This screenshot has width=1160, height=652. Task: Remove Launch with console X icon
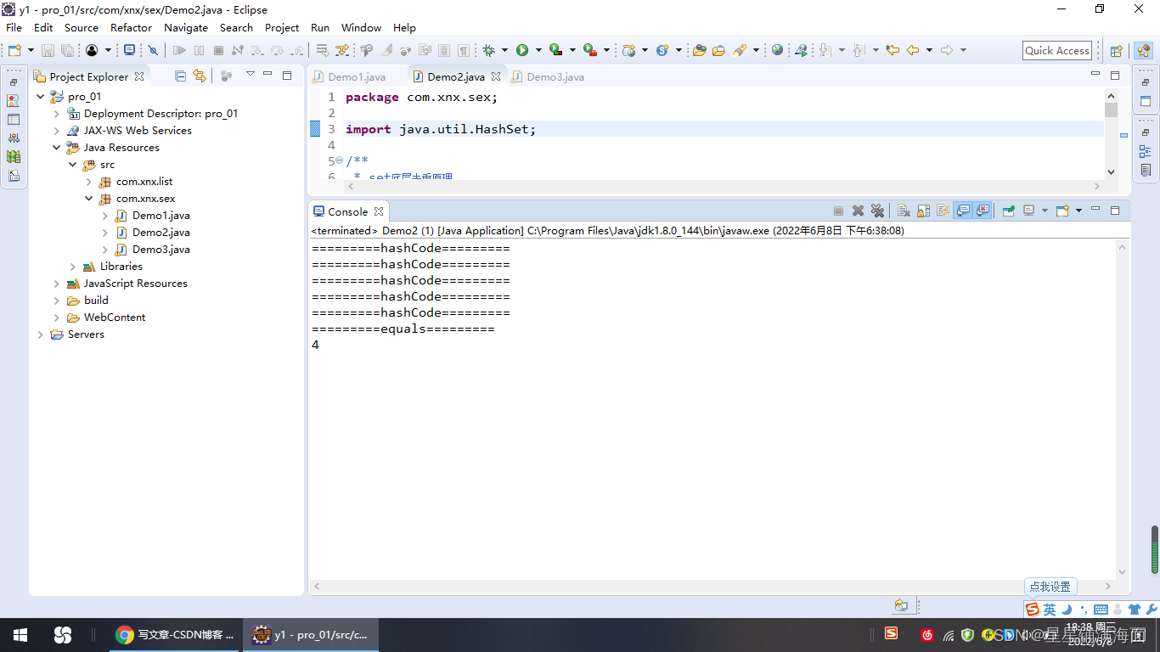click(x=858, y=211)
